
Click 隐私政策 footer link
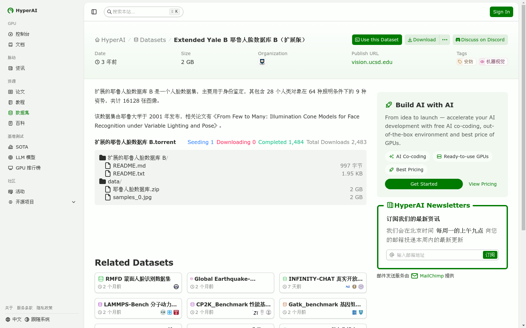44,308
